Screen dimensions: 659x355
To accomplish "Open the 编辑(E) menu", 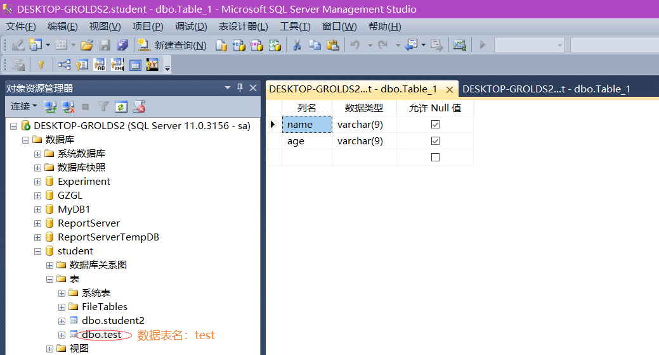I will click(63, 27).
